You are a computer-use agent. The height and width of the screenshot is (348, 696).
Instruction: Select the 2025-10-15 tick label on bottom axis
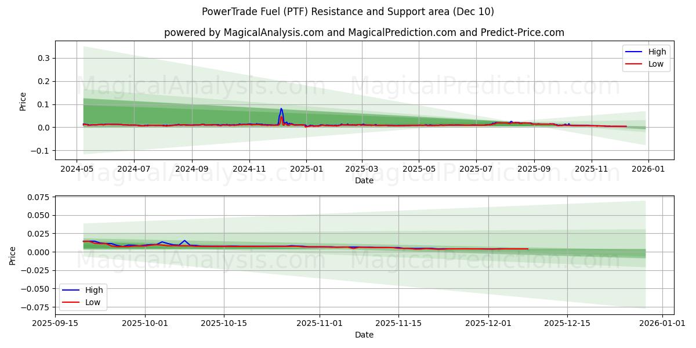223,323
